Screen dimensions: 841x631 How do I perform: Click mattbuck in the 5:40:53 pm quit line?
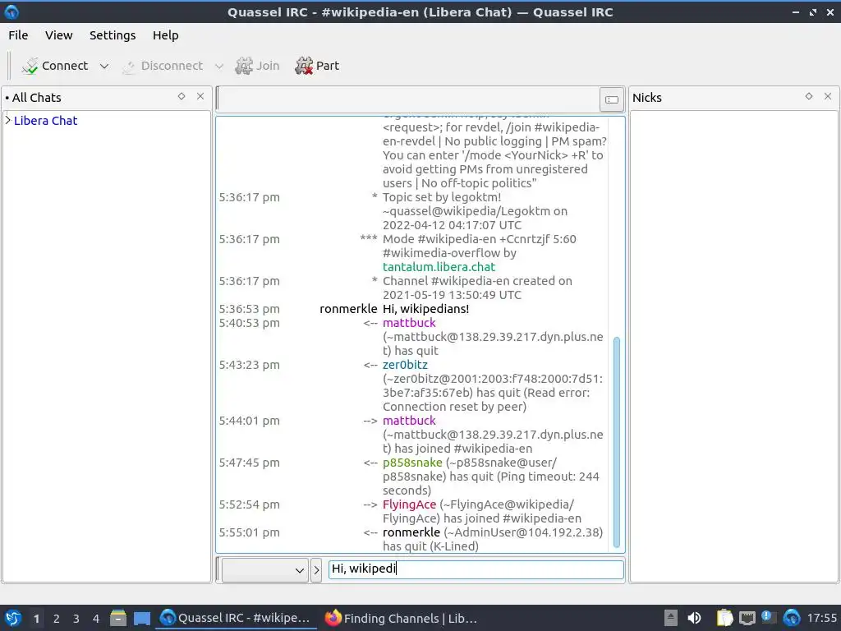click(409, 323)
